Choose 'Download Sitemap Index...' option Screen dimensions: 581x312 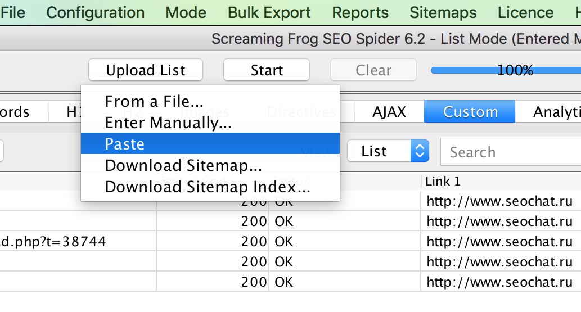(x=210, y=187)
